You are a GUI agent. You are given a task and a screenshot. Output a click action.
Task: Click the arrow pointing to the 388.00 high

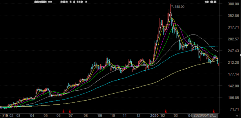pos(172,6)
